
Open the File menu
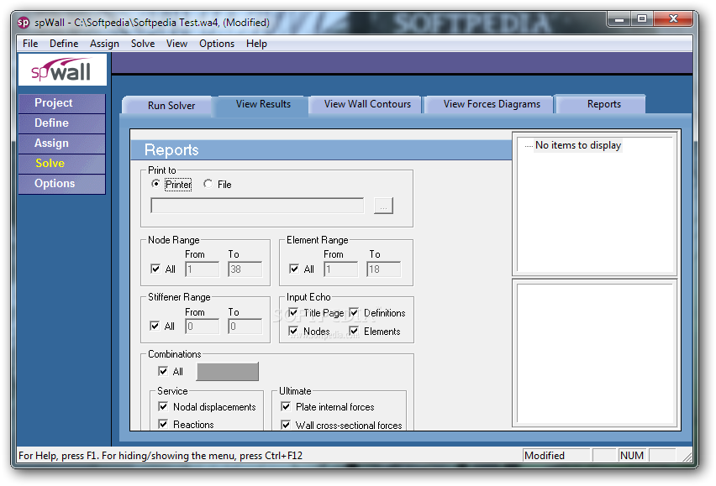[30, 44]
